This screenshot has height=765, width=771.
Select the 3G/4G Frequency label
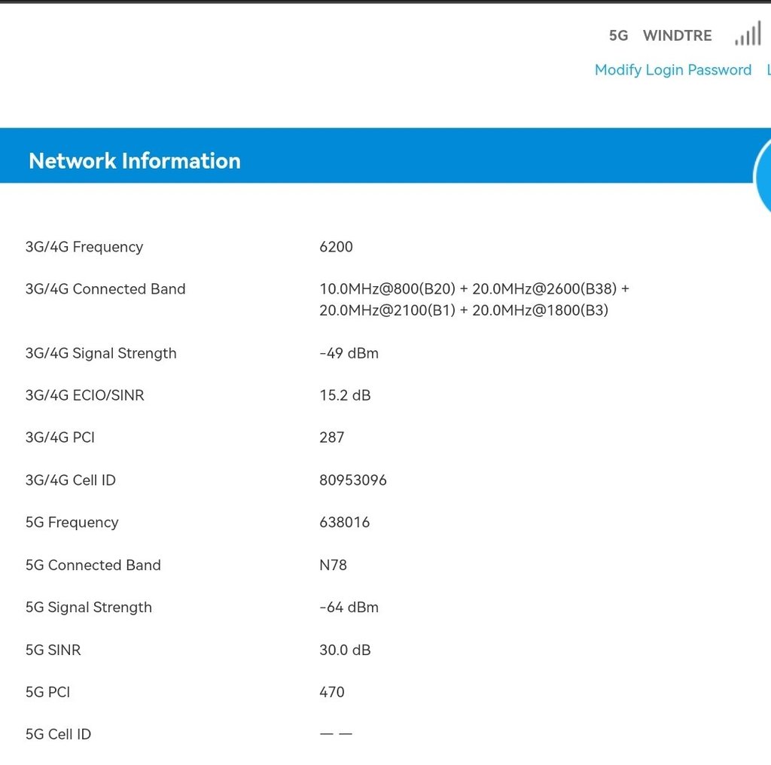click(x=84, y=247)
